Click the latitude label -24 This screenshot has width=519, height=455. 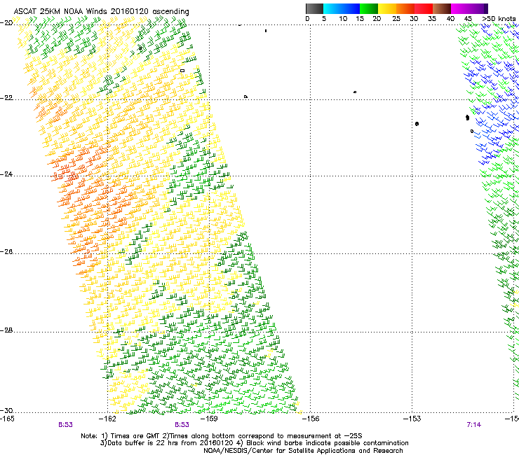click(x=6, y=174)
